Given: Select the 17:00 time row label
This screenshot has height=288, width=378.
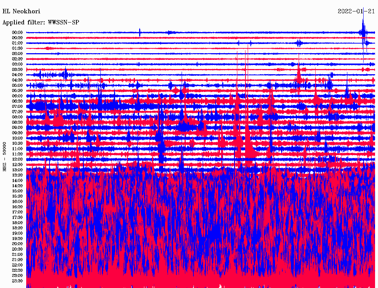Looking at the screenshot, I should coord(17,212).
